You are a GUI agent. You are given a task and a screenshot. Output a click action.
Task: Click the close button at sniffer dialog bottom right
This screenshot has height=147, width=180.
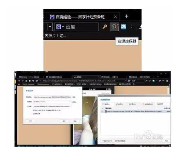pyautogui.click(x=166, y=141)
